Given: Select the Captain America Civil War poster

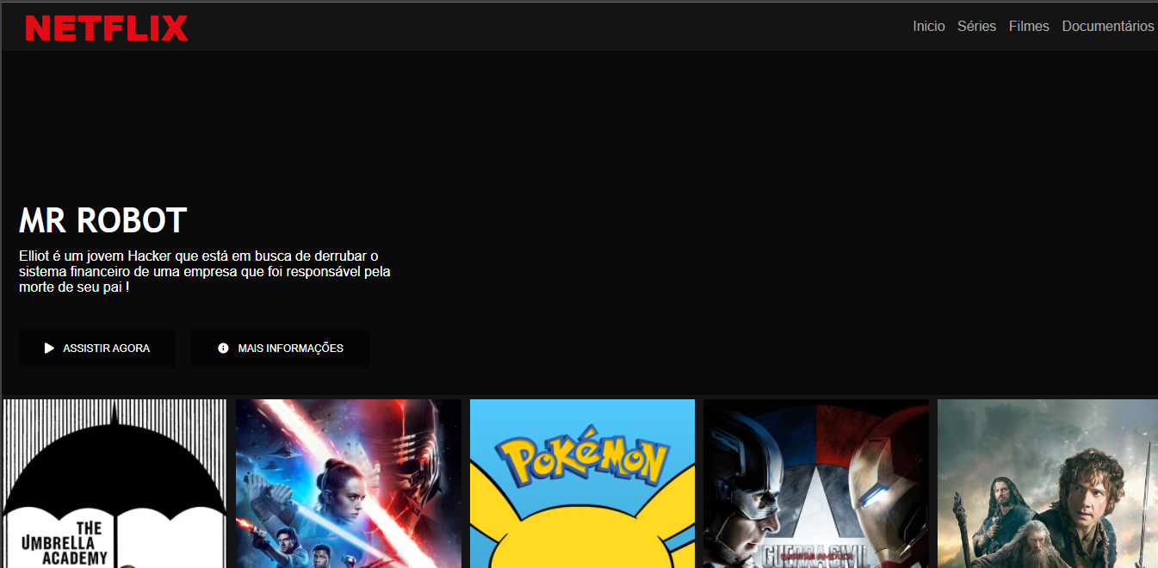Looking at the screenshot, I should pyautogui.click(x=815, y=482).
